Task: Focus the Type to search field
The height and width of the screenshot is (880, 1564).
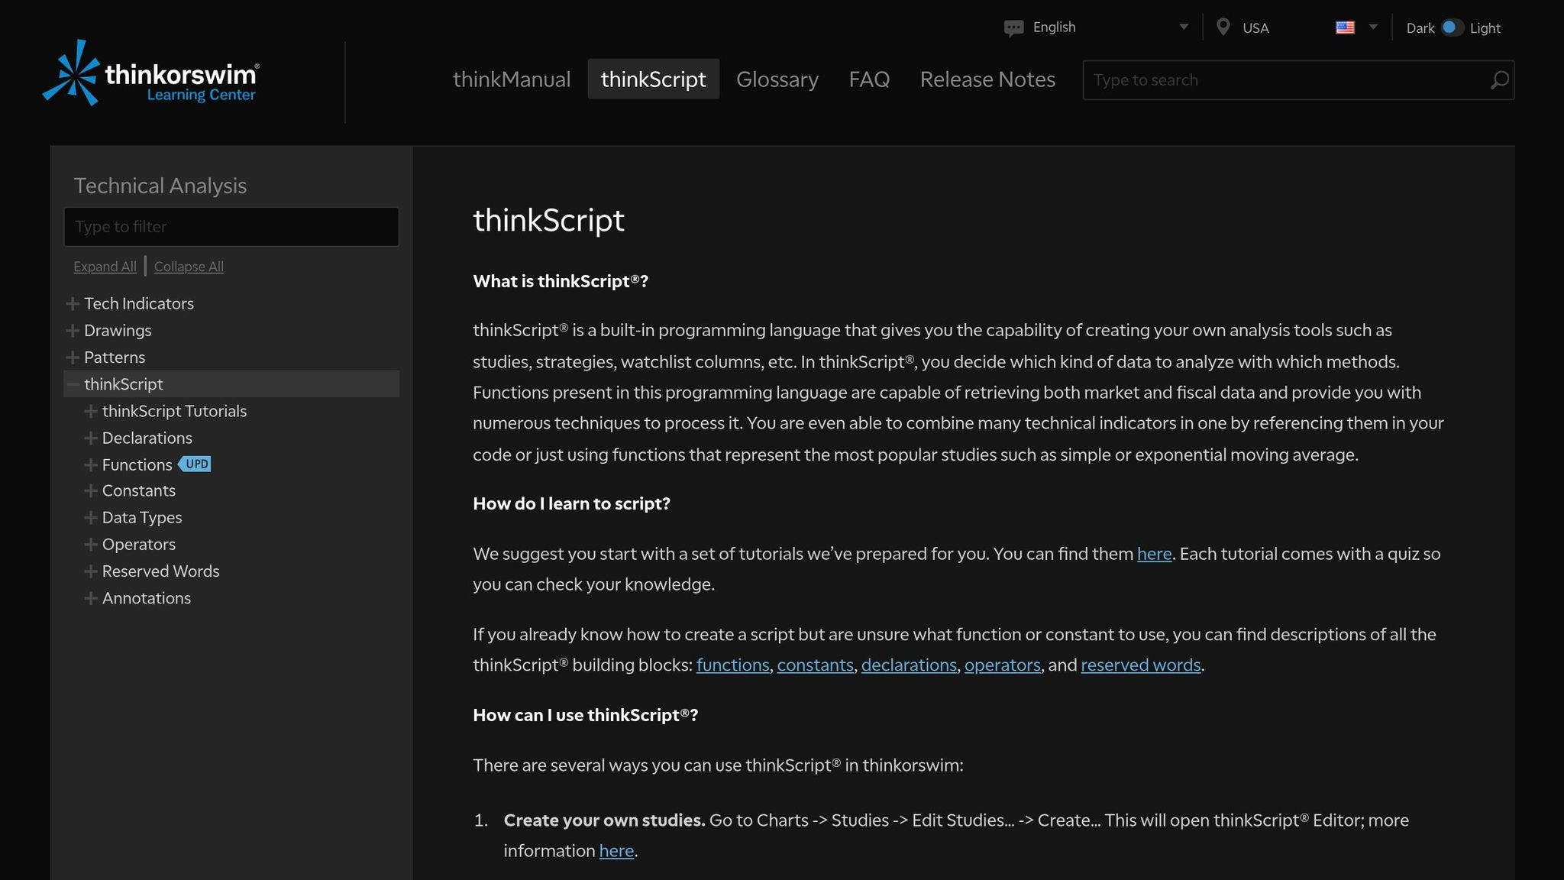Action: tap(1298, 80)
